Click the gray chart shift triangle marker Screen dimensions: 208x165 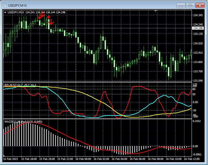coord(155,11)
